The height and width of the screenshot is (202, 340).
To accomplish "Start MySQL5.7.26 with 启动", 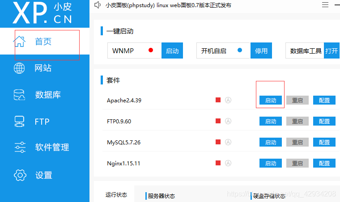I will 271,142.
